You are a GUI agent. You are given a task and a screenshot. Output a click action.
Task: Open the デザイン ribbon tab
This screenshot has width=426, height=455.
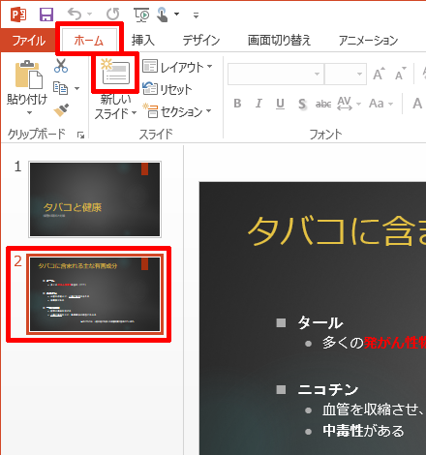coord(201,41)
